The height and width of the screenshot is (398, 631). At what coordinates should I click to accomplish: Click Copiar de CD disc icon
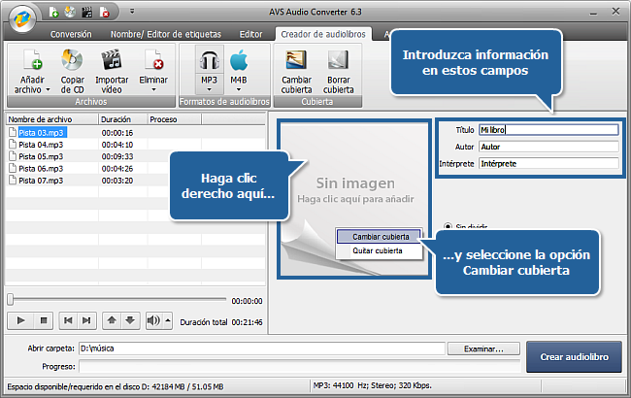point(72,59)
